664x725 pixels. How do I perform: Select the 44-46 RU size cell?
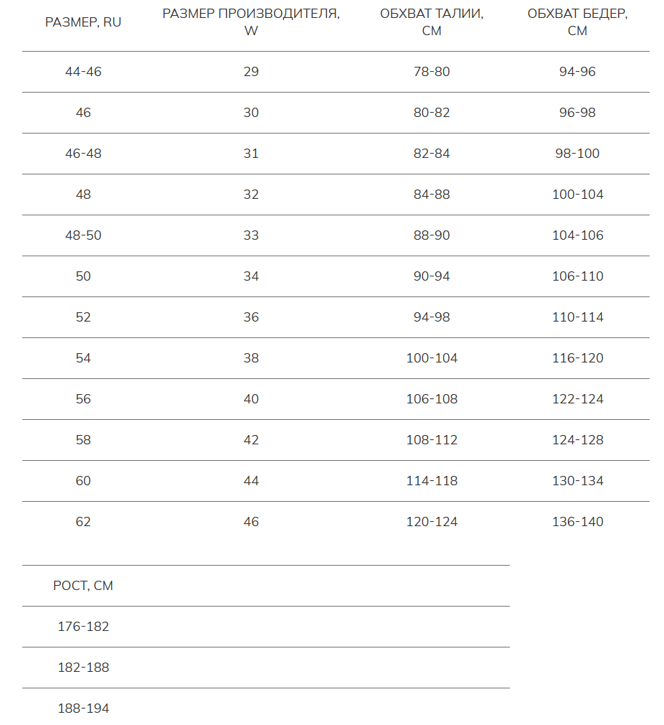[x=83, y=72]
